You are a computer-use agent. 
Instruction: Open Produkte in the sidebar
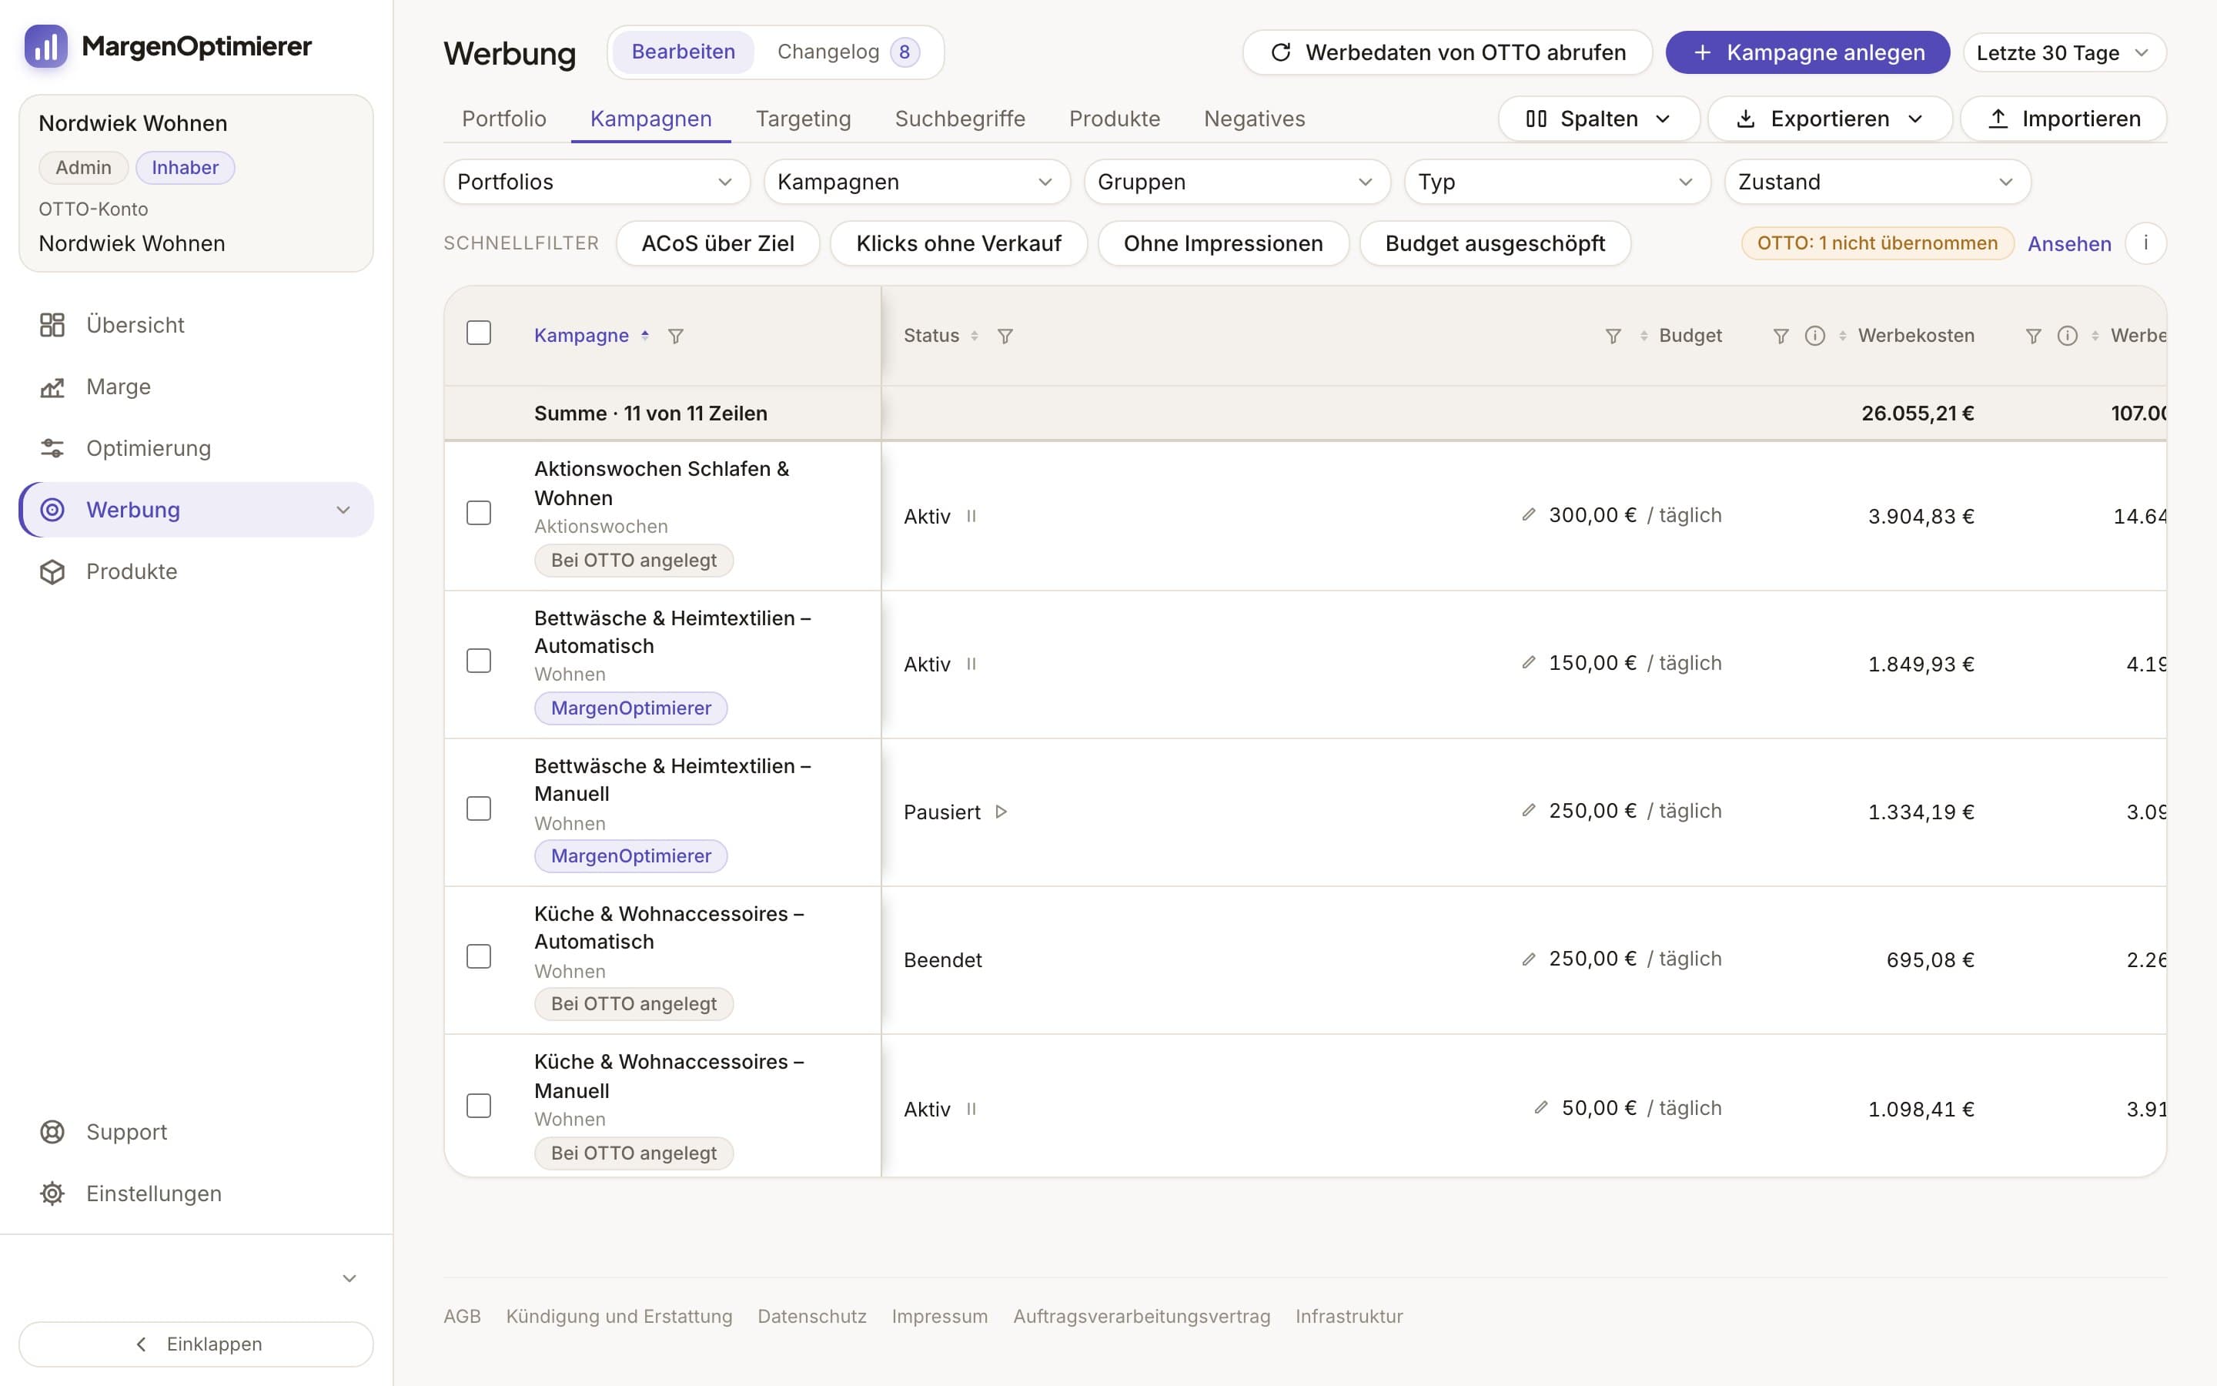pyautogui.click(x=196, y=571)
